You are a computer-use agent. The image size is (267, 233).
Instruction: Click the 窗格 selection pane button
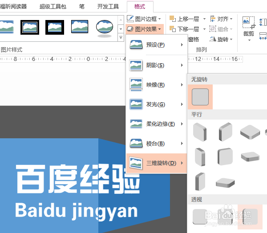(x=194, y=40)
